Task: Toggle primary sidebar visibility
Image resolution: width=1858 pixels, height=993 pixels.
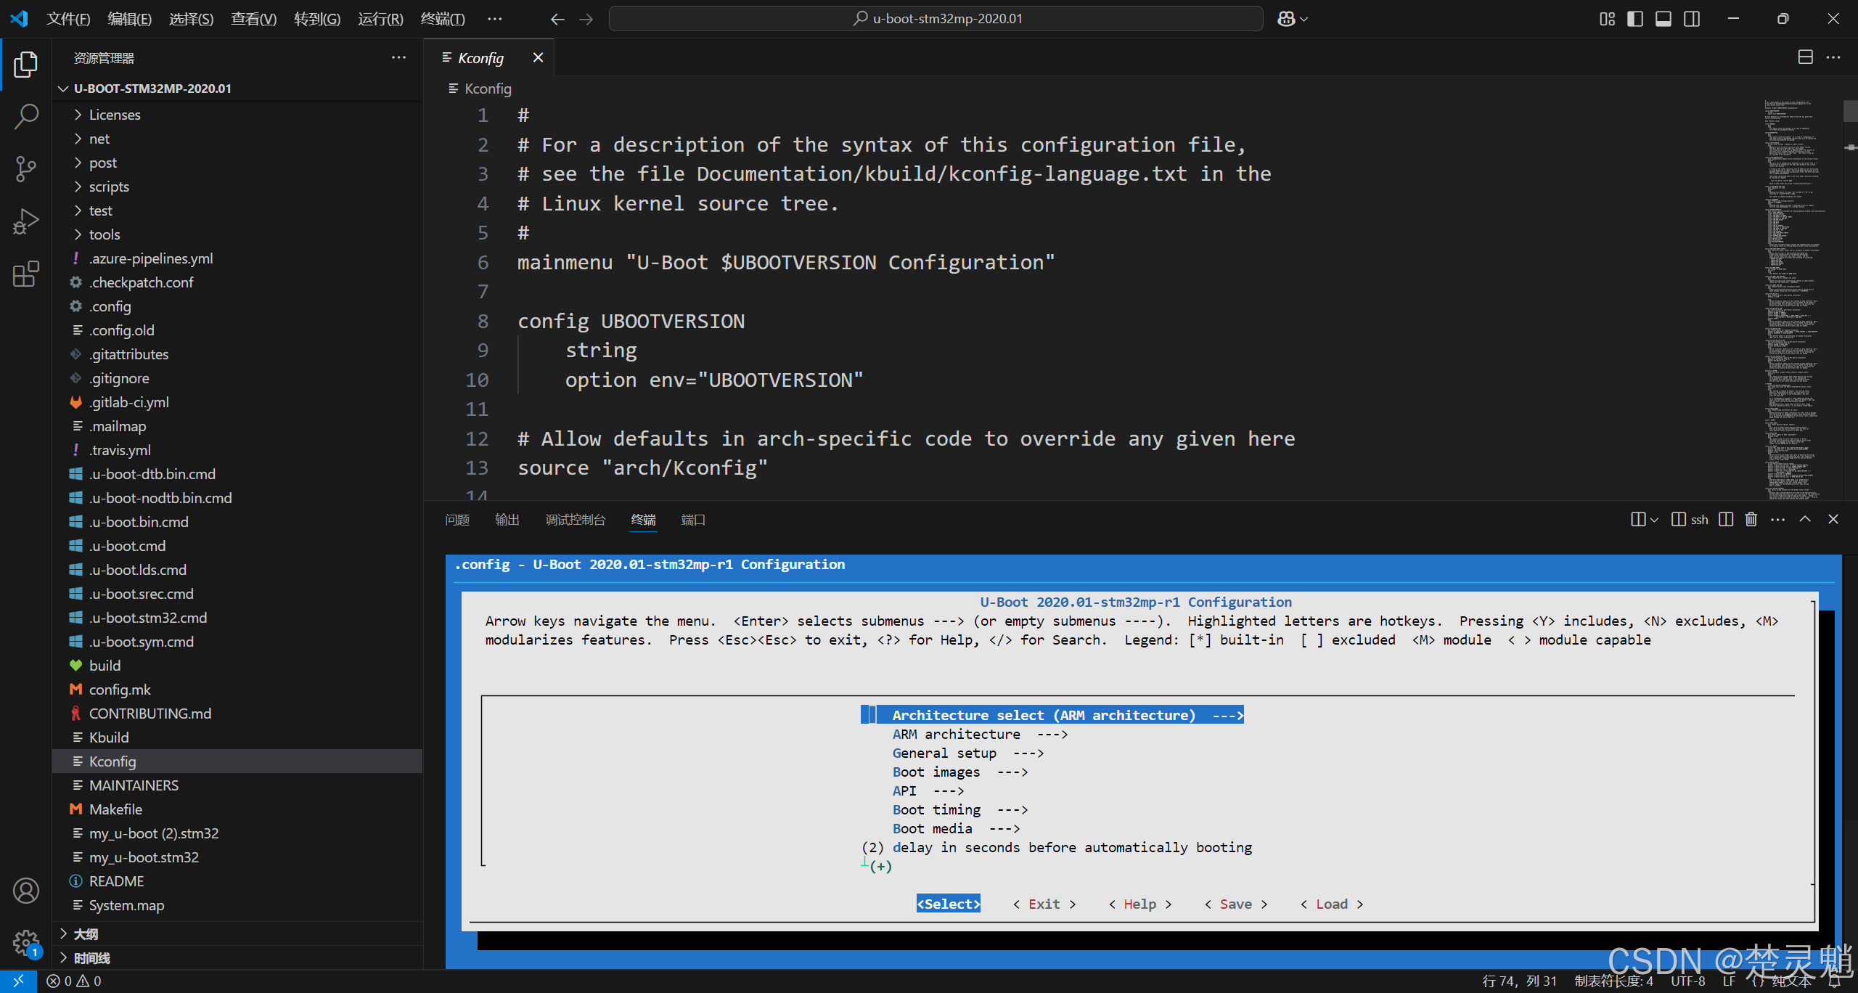Action: (1635, 19)
